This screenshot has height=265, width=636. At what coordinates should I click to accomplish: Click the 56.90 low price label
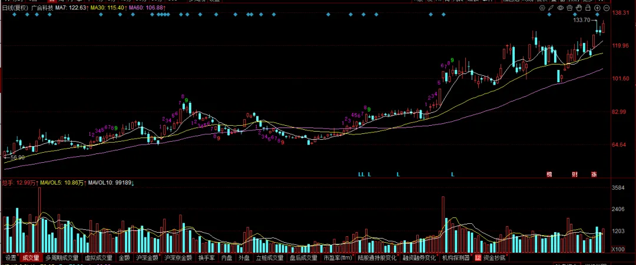[x=18, y=157]
